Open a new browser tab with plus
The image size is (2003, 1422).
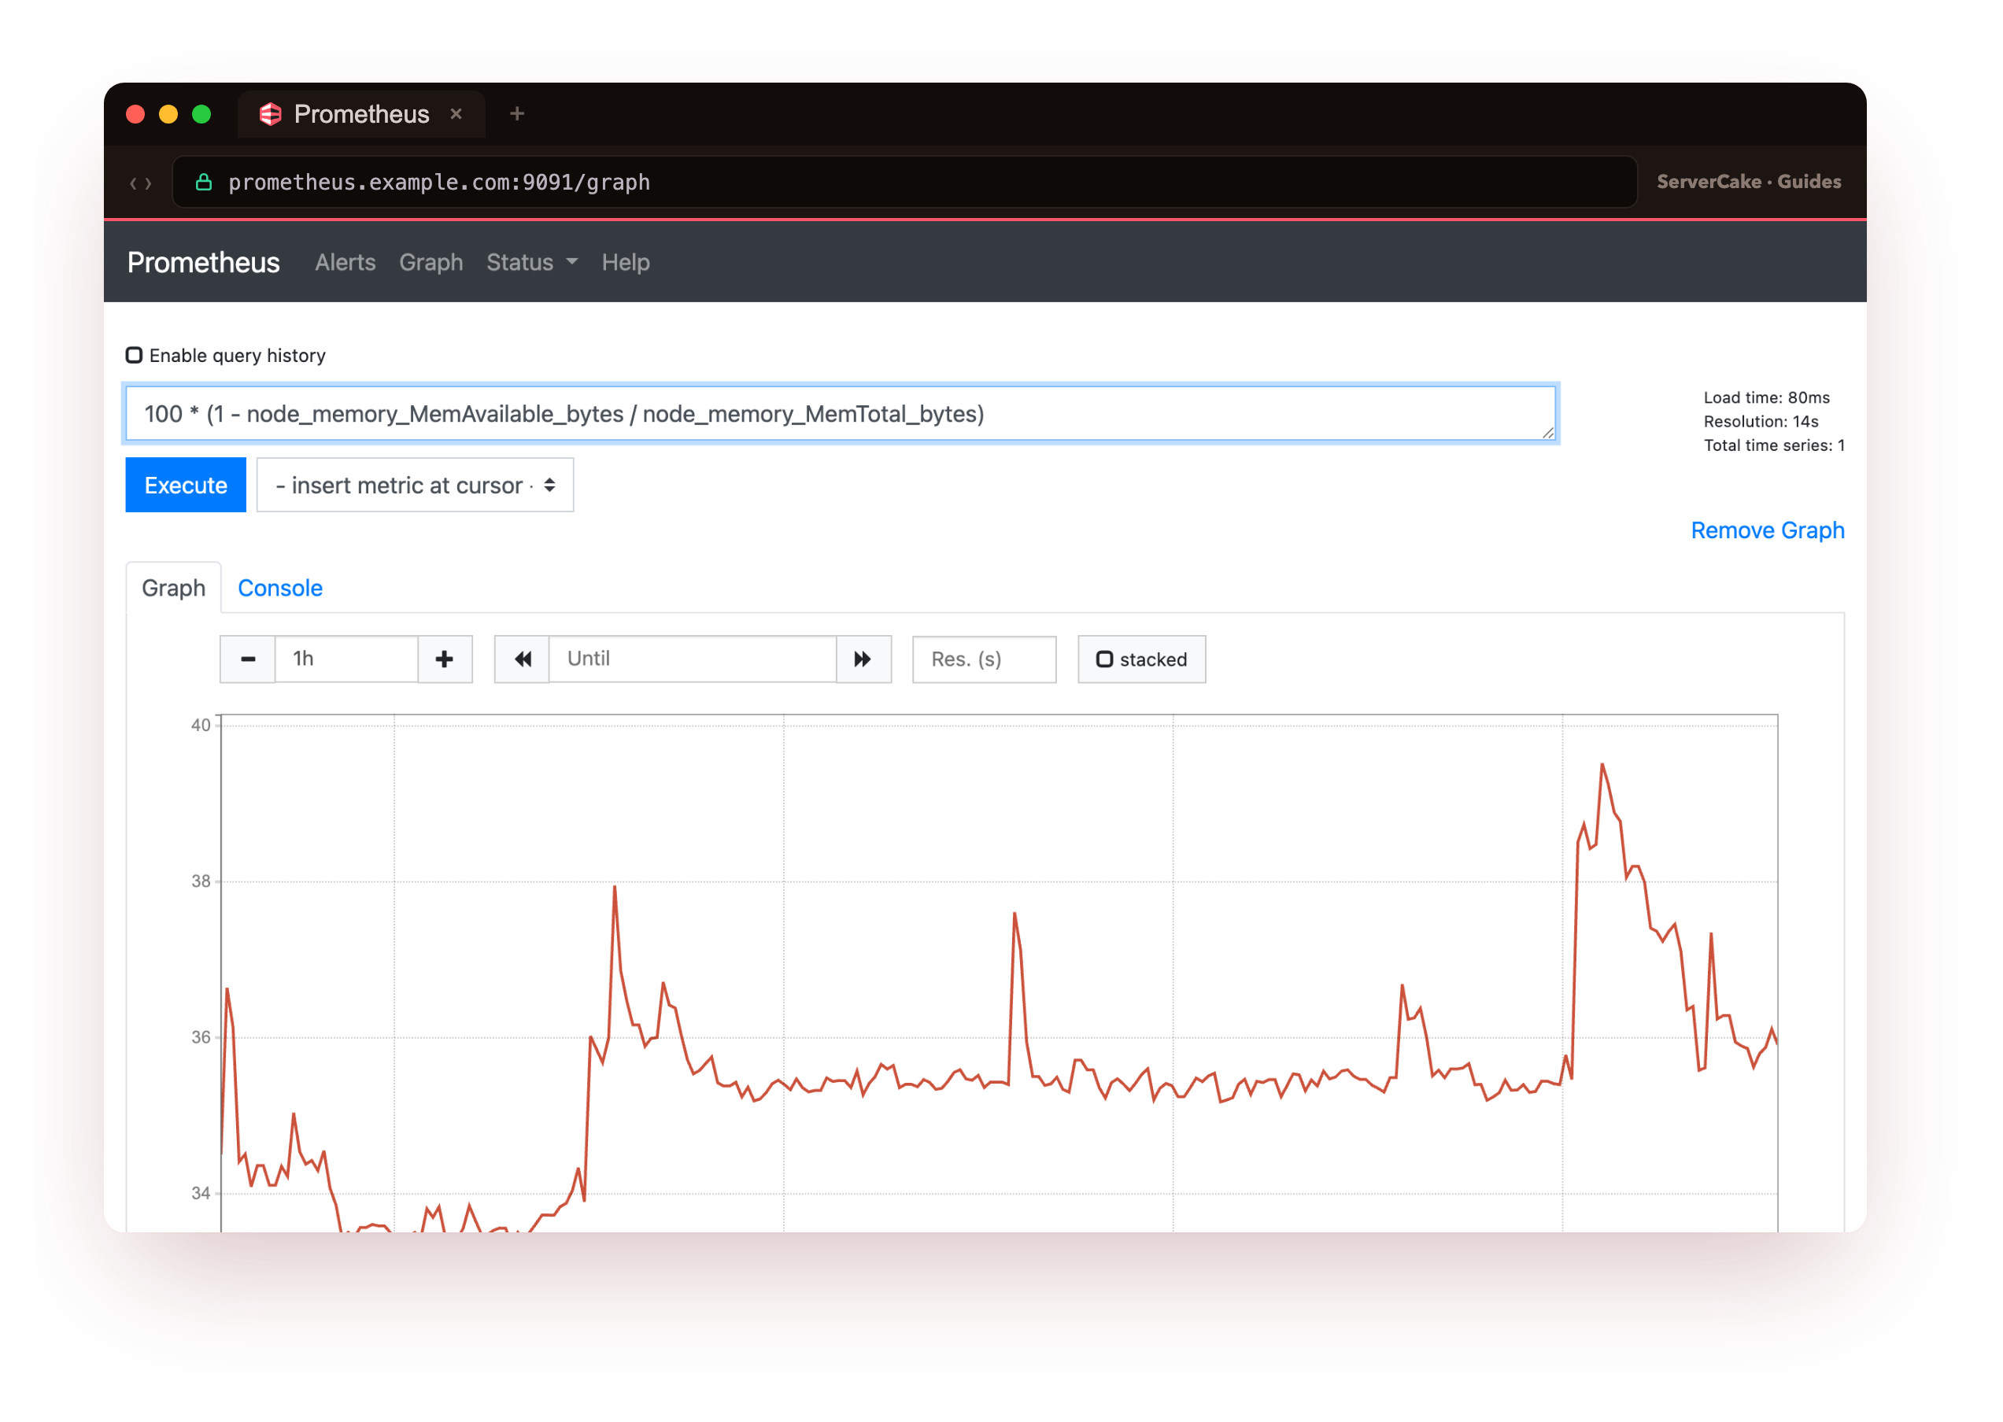517,114
